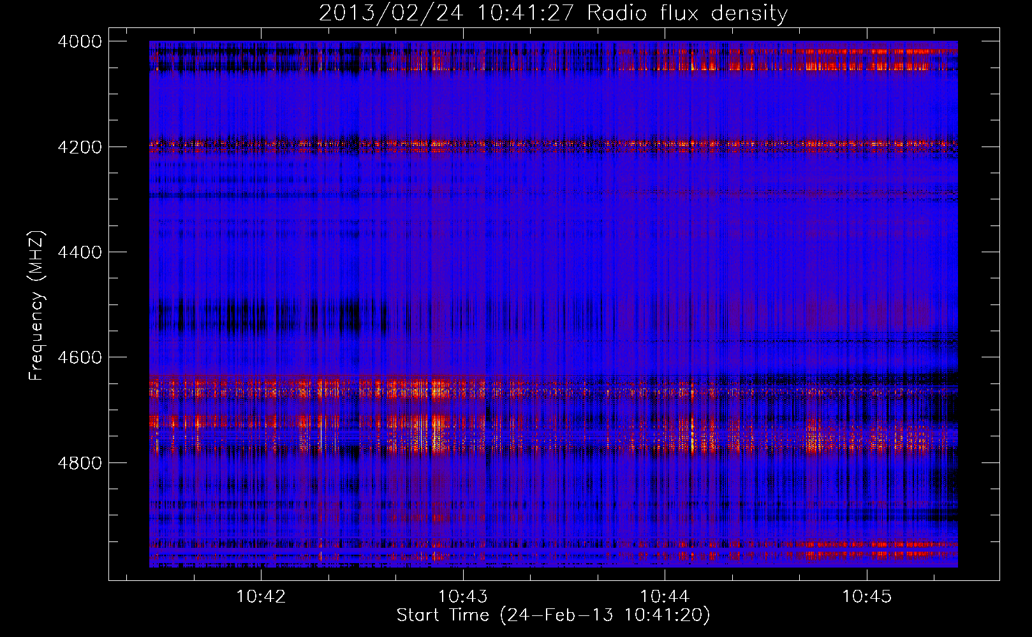Click the plot title 'Radio flux density'

688,13
